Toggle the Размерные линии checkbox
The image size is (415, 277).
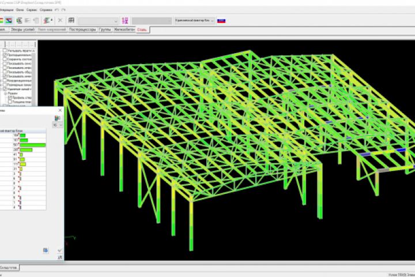click(5, 85)
